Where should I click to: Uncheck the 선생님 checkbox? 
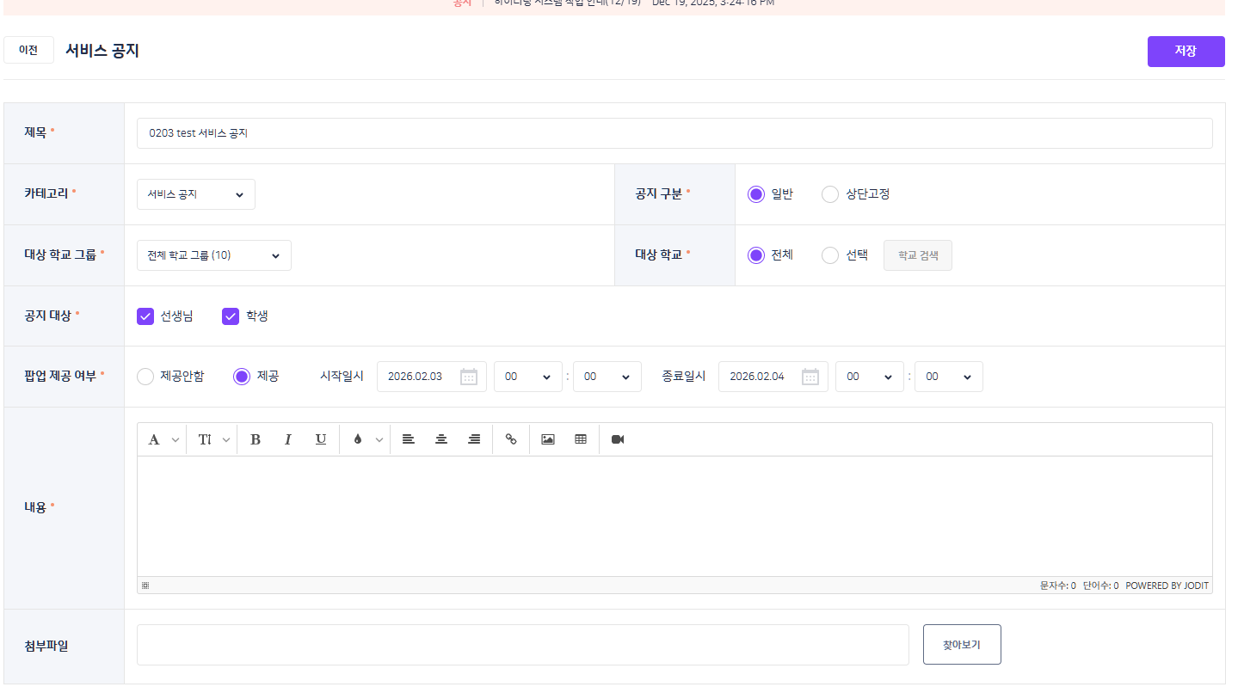click(x=145, y=316)
